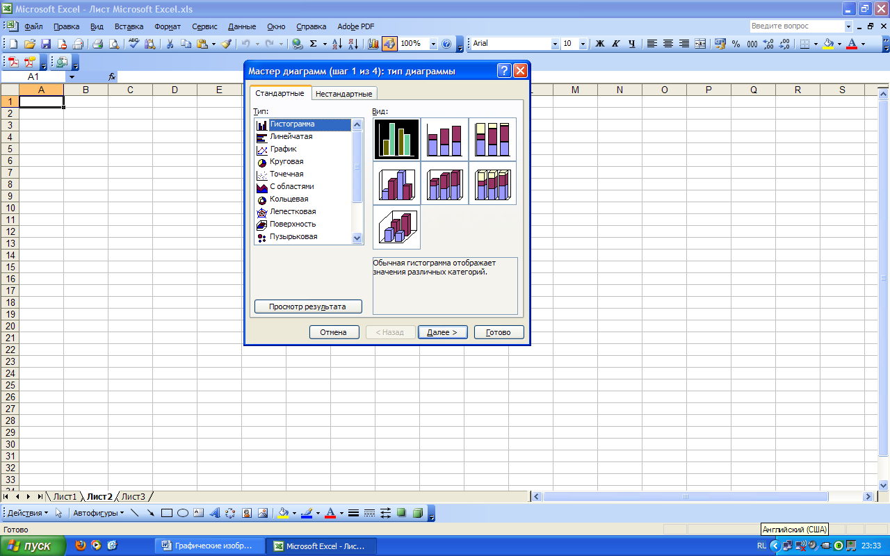Click the Просмотр результата button
The image size is (890, 556).
tap(307, 306)
